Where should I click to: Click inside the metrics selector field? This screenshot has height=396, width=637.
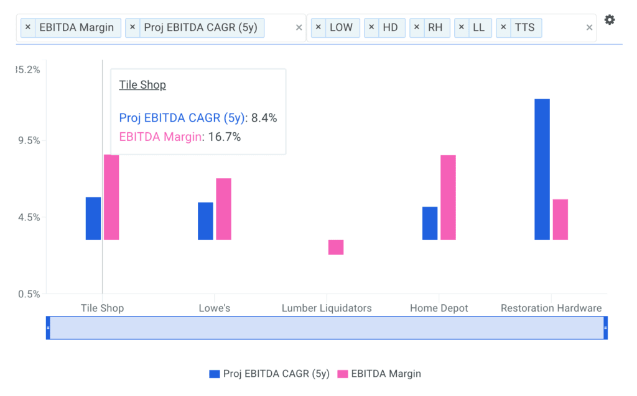point(279,28)
